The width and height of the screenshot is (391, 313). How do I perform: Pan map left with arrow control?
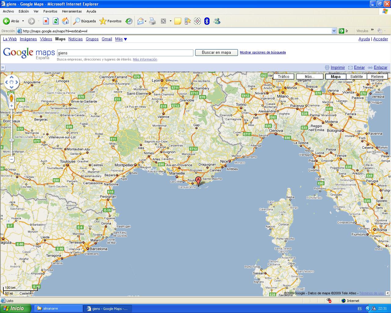pos(7,82)
